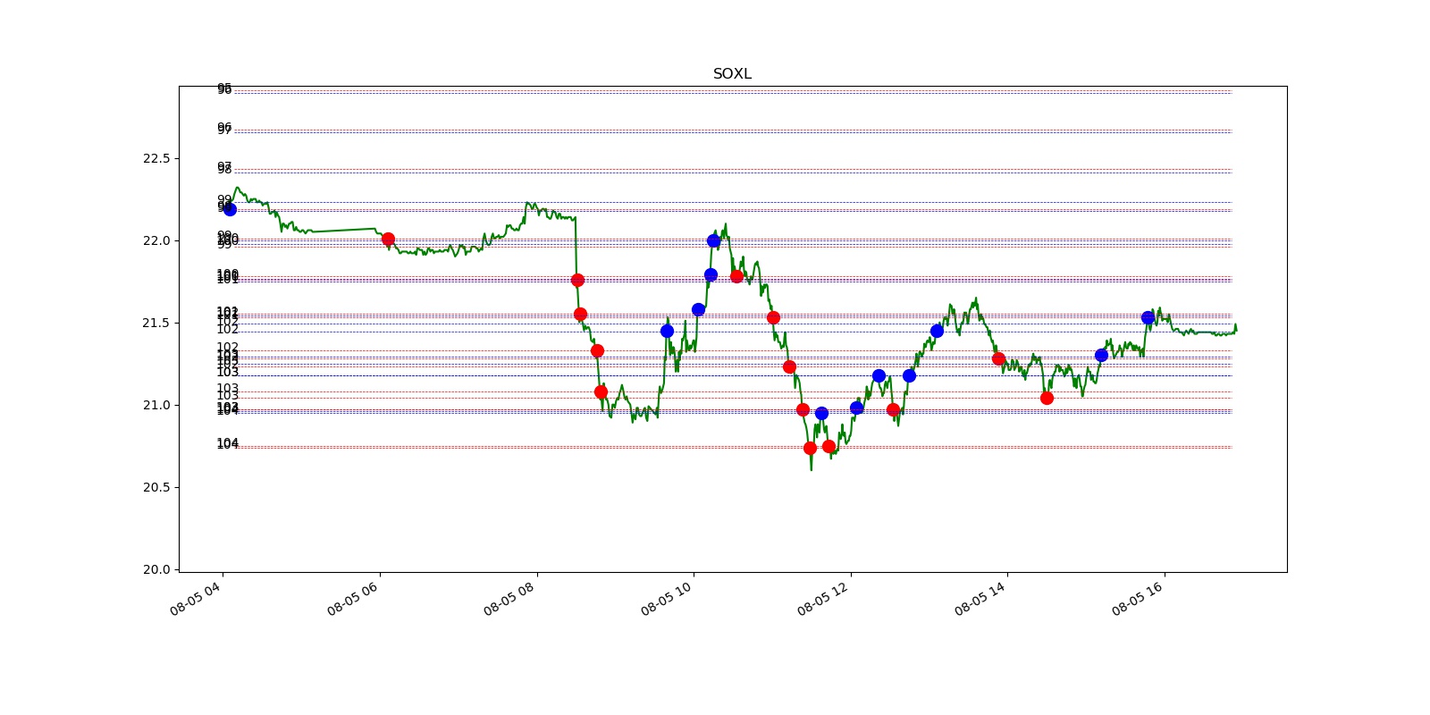This screenshot has height=715, width=1430.
Task: Click the 08-05 04 x-axis label
Action: point(196,598)
